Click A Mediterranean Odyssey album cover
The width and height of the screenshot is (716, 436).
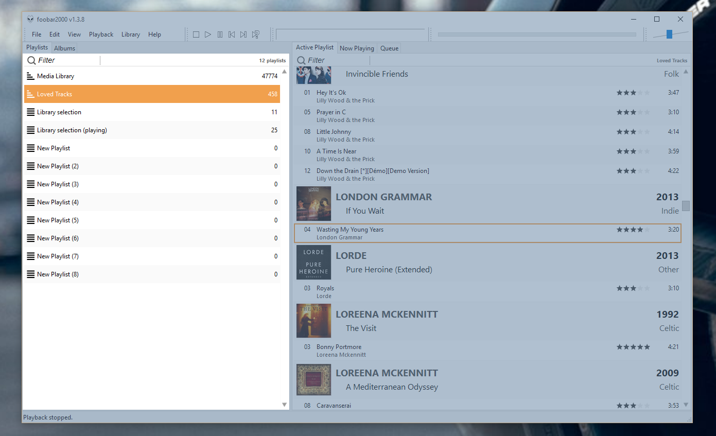[313, 380]
